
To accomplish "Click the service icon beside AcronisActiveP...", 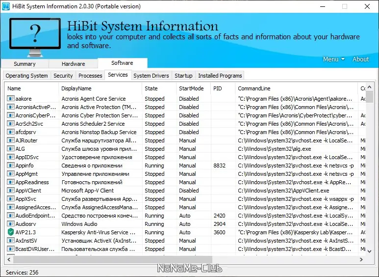I will pos(11,107).
